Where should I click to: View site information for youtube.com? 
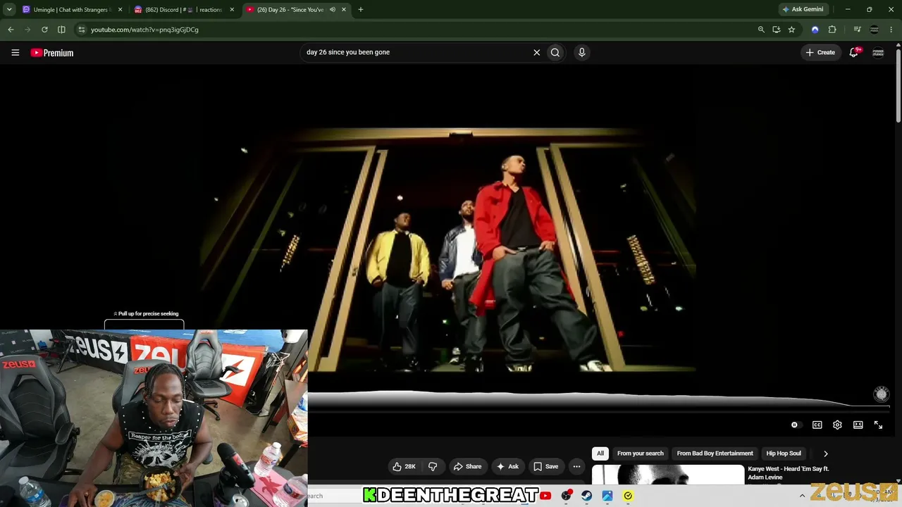pos(82,30)
